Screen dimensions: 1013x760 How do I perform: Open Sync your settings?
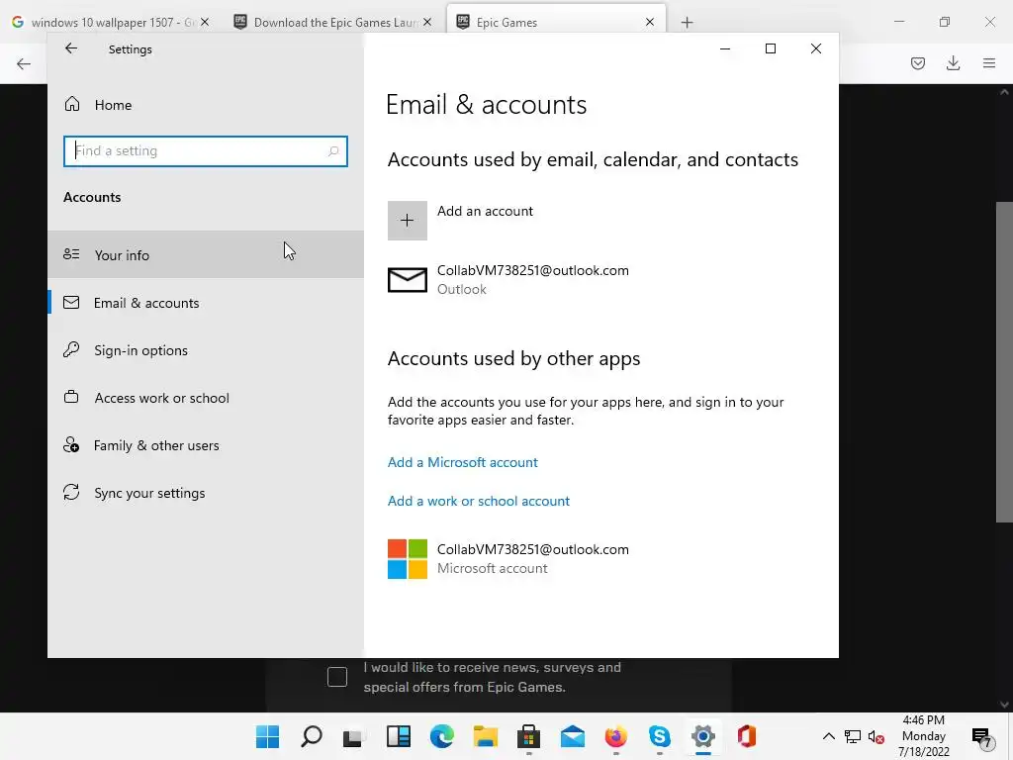[x=206, y=493]
